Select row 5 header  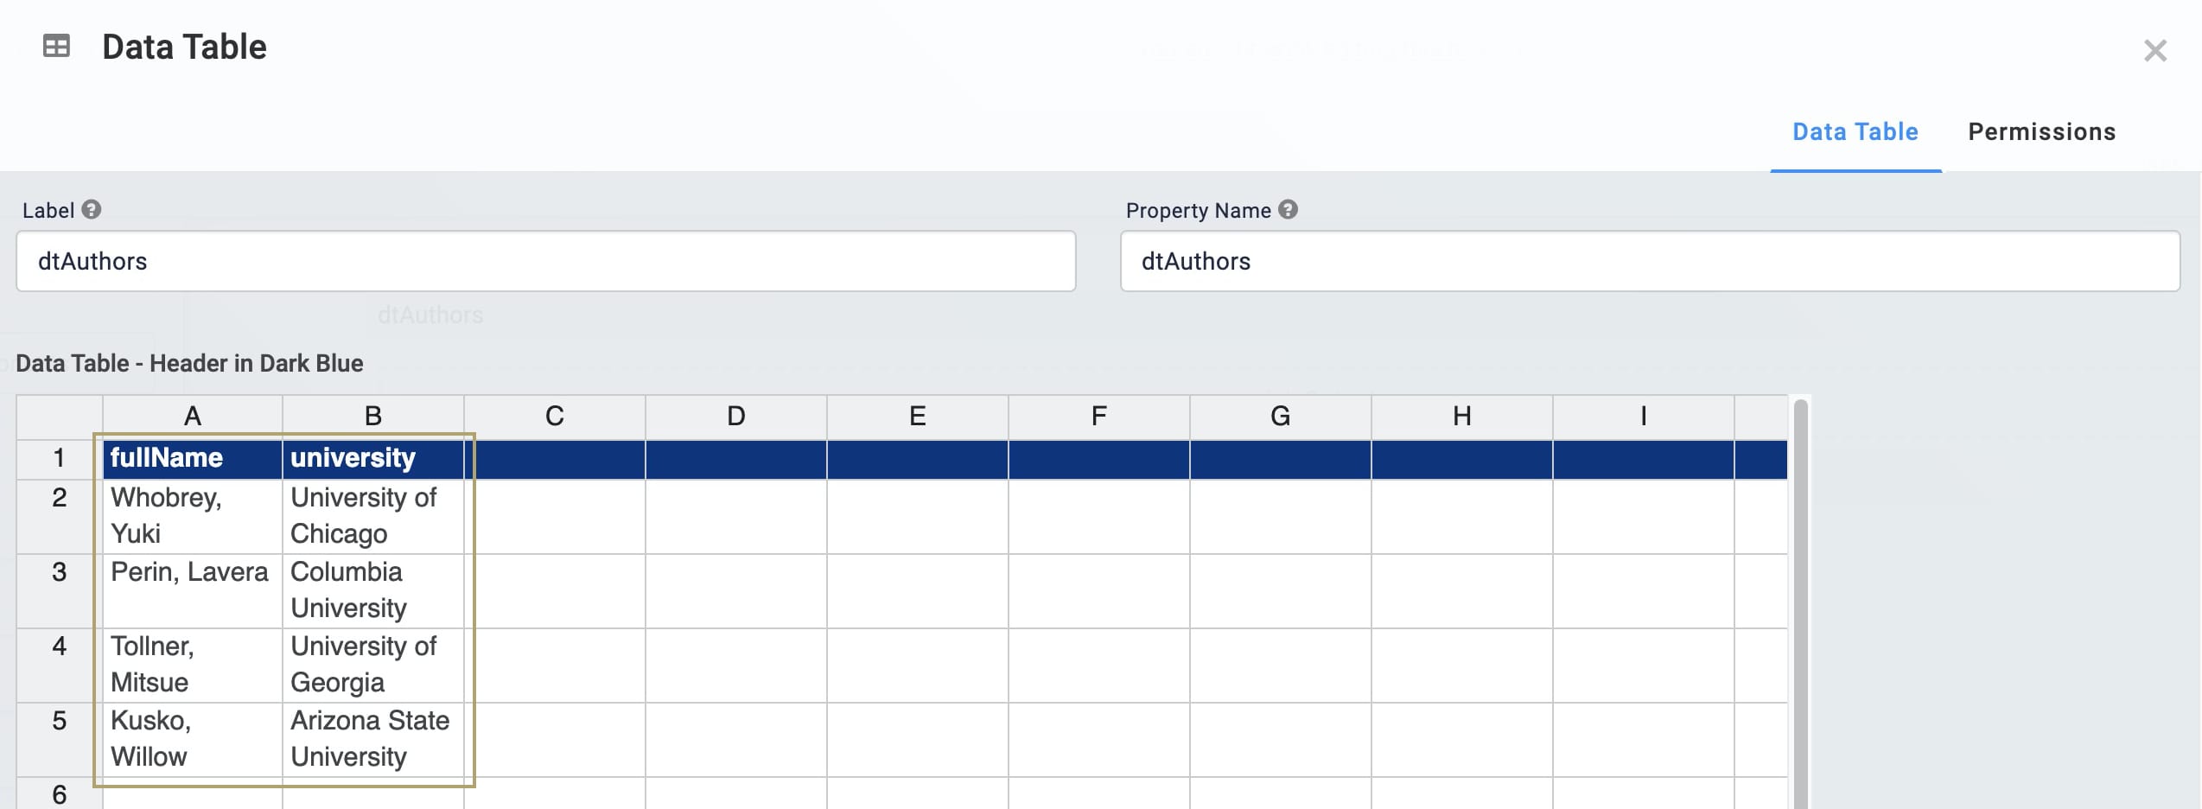point(60,739)
